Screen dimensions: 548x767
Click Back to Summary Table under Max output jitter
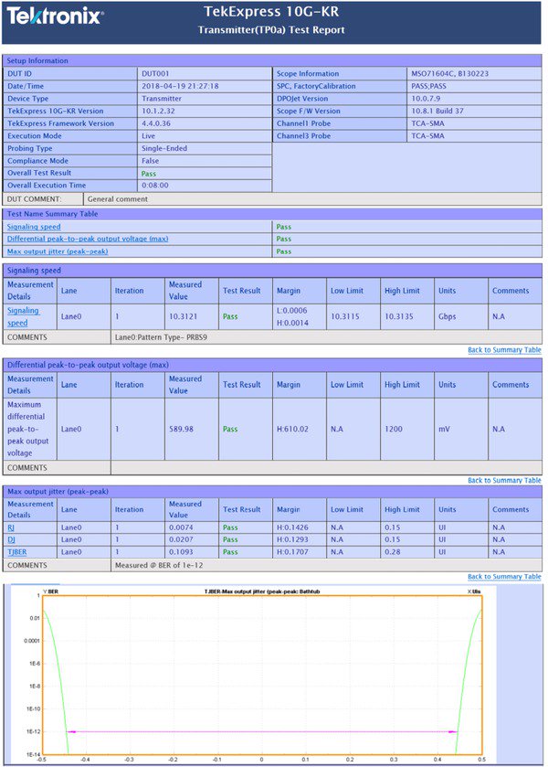pos(504,577)
